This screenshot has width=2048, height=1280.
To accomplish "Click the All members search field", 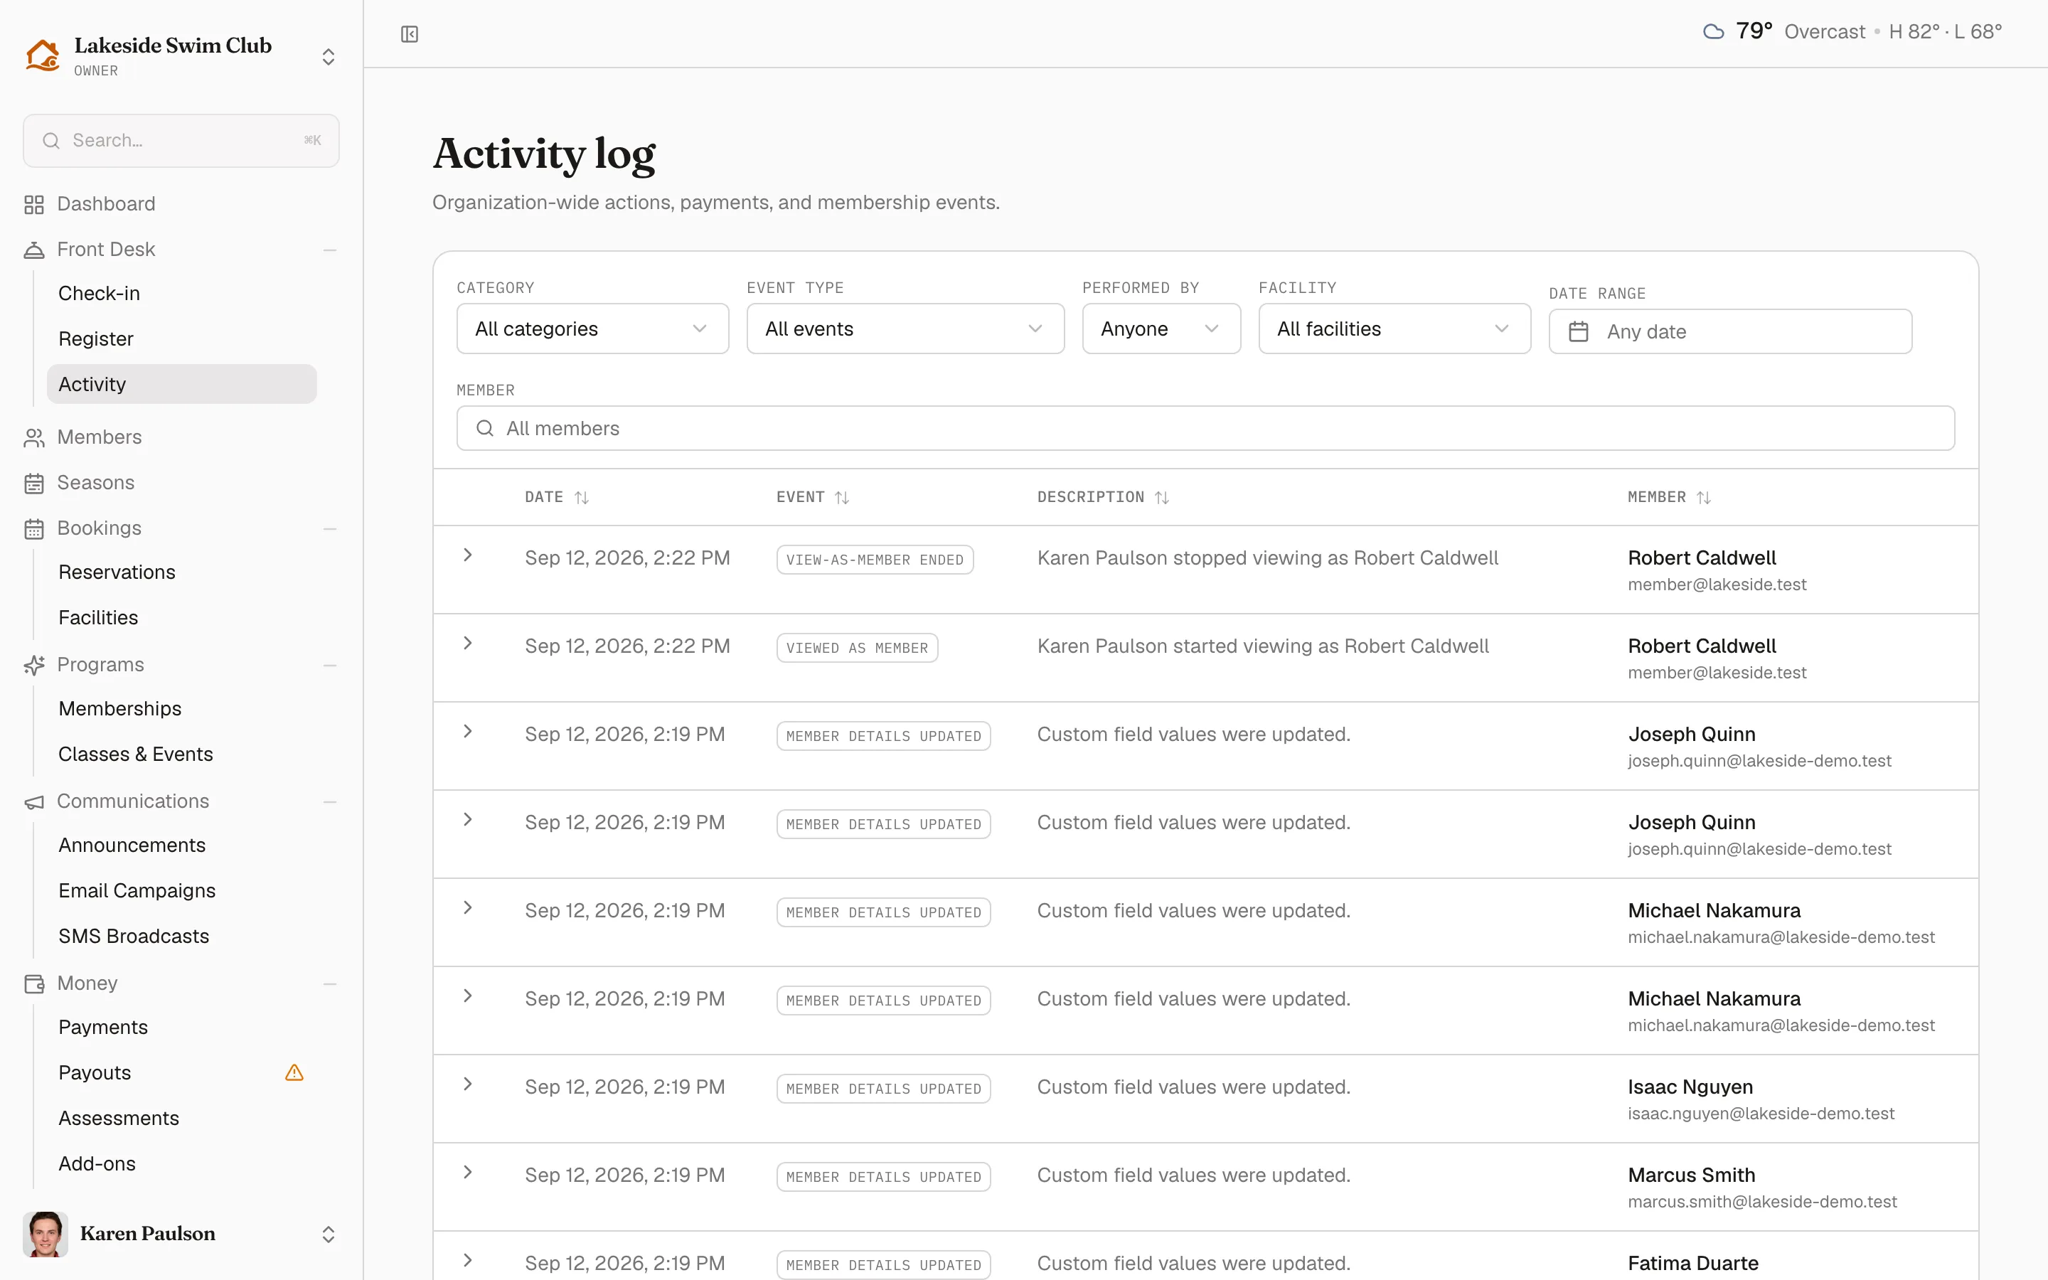I will [x=1205, y=428].
